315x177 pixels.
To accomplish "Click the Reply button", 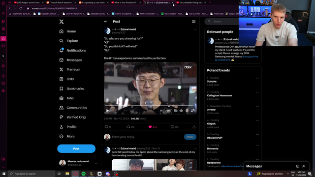I will tap(190, 137).
